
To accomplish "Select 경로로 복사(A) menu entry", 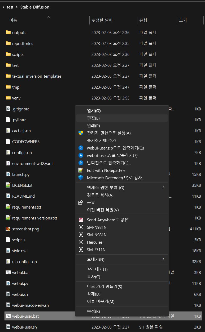I will click(x=122, y=195).
